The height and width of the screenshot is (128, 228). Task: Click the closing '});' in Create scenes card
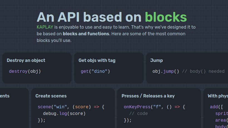click(x=42, y=120)
